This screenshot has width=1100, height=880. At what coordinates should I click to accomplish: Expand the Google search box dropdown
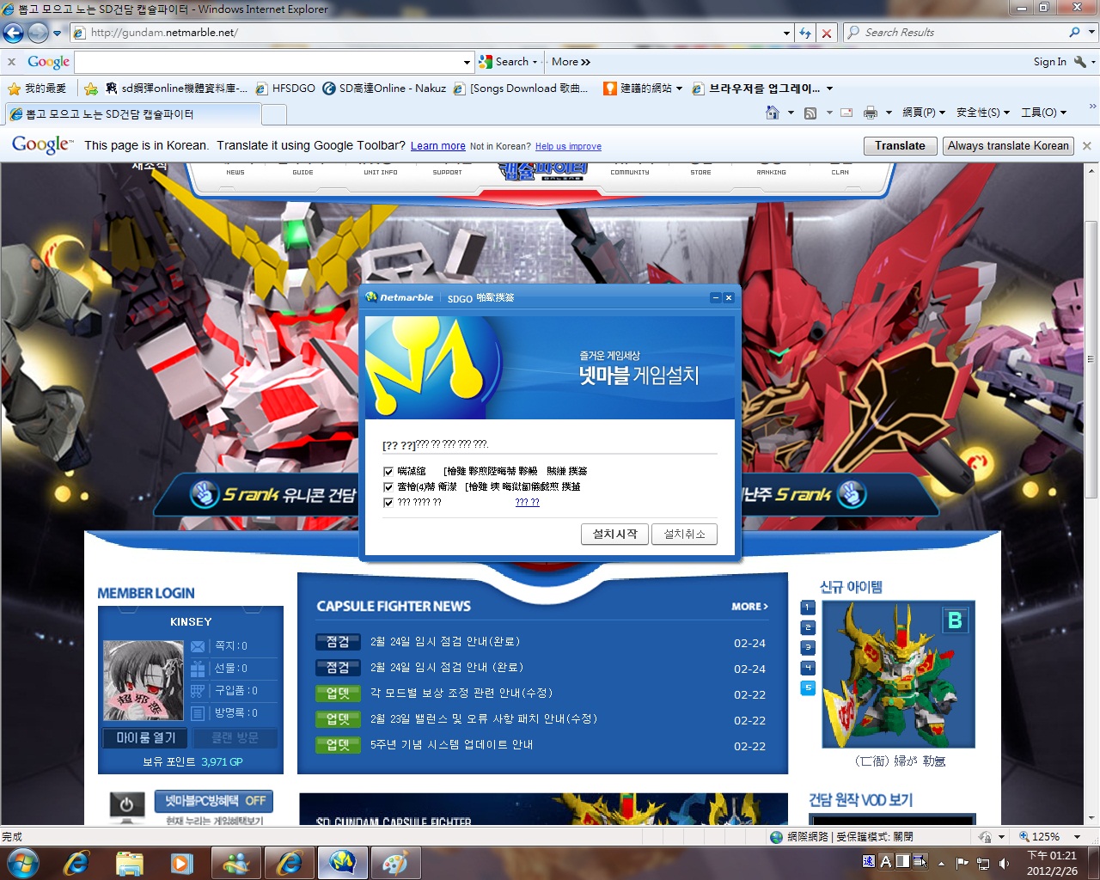point(467,62)
